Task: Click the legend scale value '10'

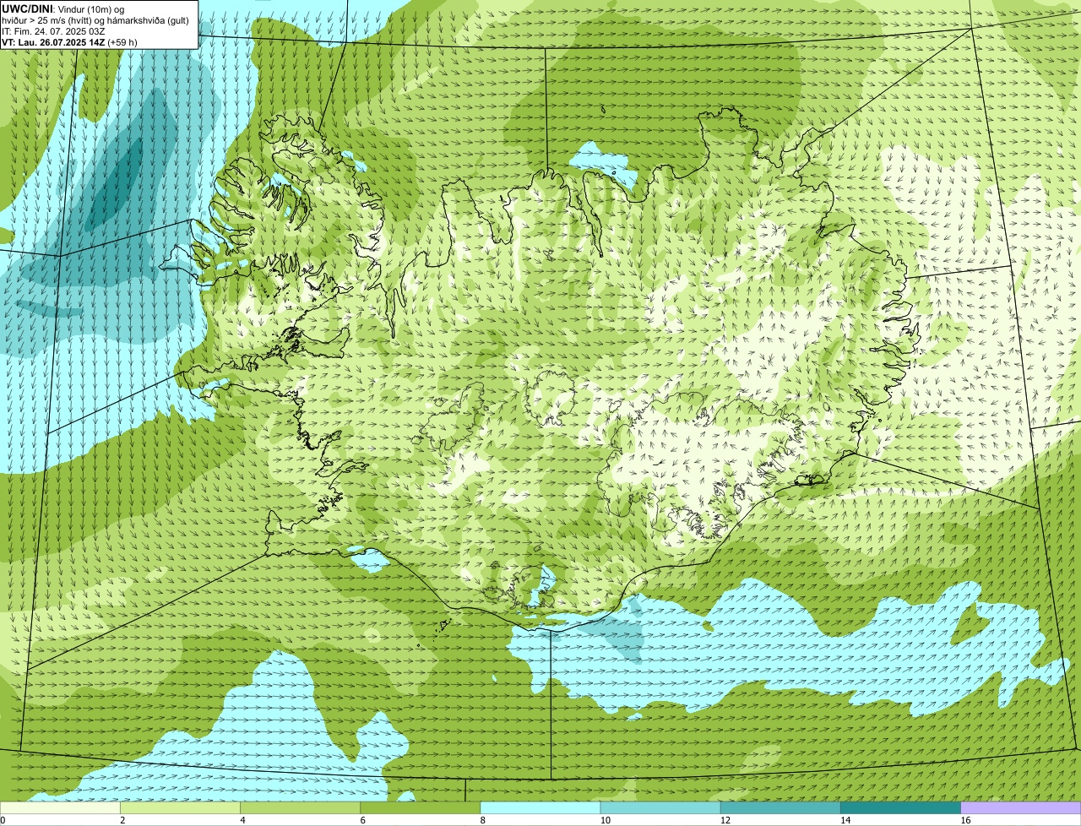Action: coord(605,820)
